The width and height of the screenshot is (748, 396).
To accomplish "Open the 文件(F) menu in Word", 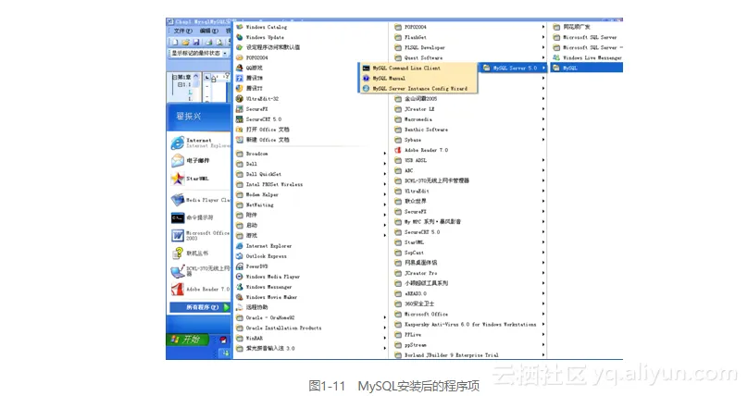I will [x=182, y=31].
